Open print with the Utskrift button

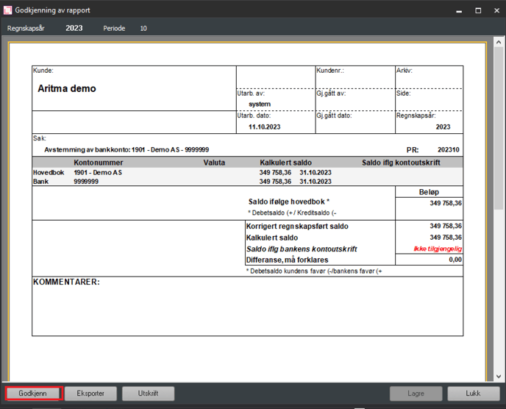149,394
